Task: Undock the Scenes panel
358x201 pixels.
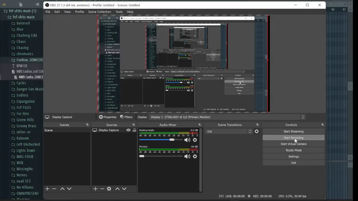Action: click(x=87, y=125)
